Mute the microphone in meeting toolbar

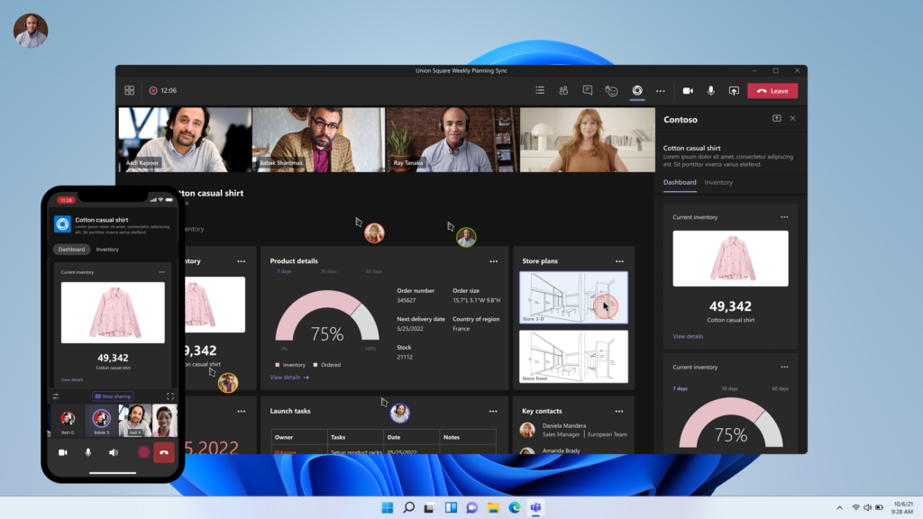(x=711, y=91)
